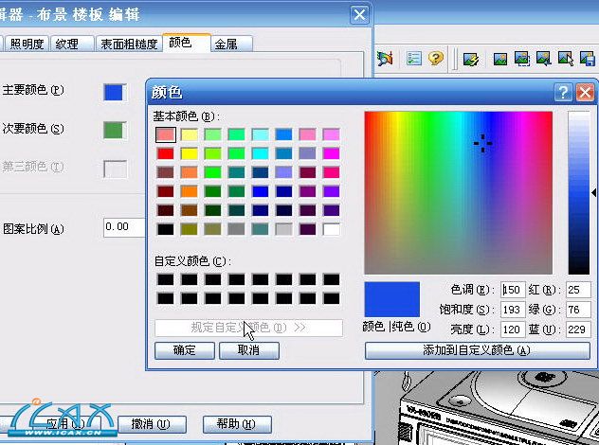Viewport: 599px width, 445px height.
Task: Close the 颜色 color dialog
Action: click(x=585, y=93)
